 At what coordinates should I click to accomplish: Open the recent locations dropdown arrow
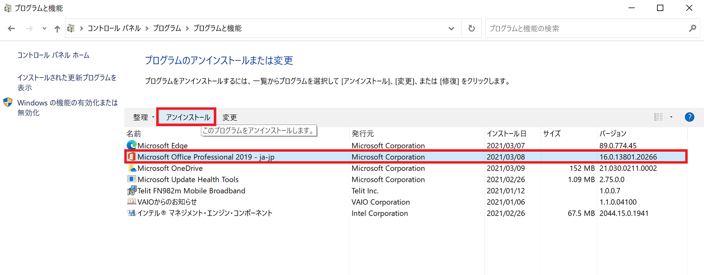tap(44, 29)
